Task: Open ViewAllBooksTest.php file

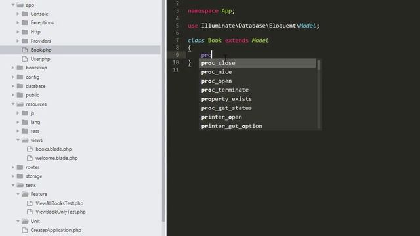Action: tap(60, 203)
